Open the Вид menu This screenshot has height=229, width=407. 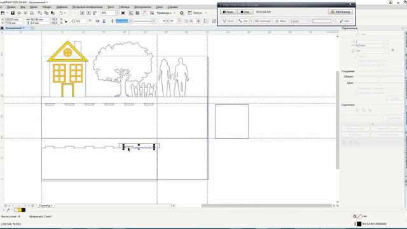[23, 7]
